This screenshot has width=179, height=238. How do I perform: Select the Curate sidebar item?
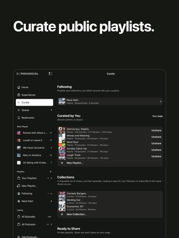[34, 103]
